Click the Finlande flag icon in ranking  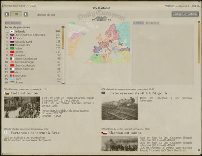coord(12,31)
